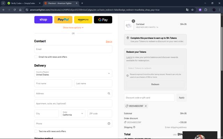Close the Verify Codes SimplyCodes tab

coord(40,3)
